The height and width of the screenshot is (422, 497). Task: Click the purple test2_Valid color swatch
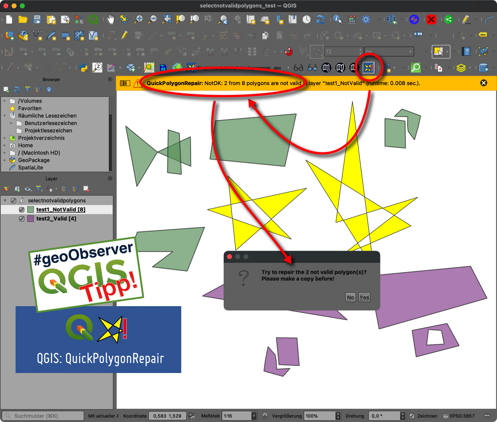coord(30,219)
